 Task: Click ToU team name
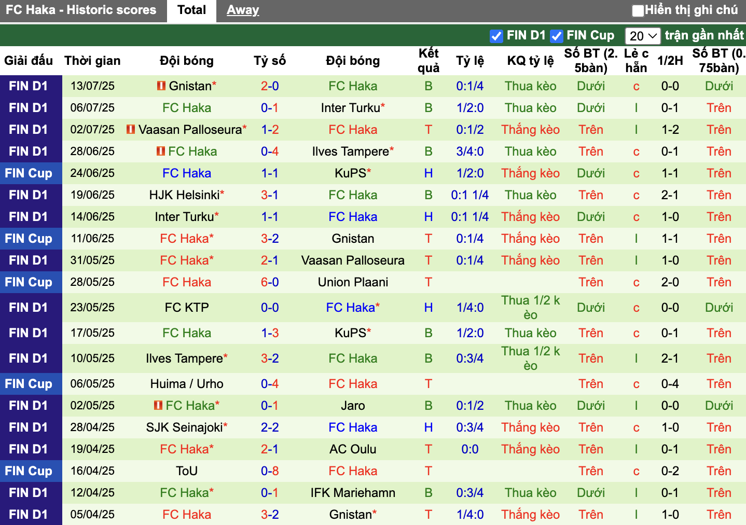[187, 471]
